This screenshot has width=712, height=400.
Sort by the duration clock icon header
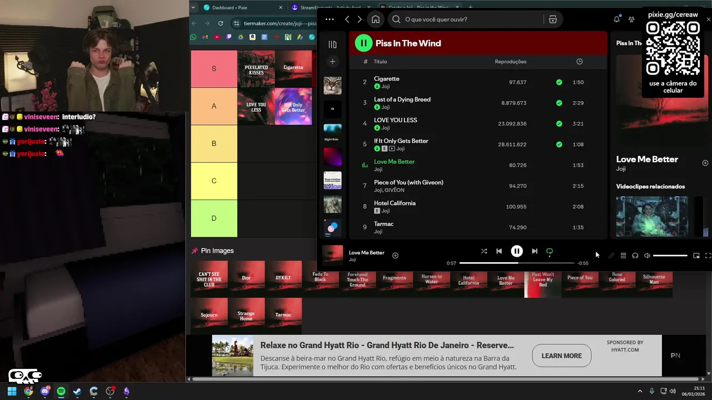(x=579, y=62)
